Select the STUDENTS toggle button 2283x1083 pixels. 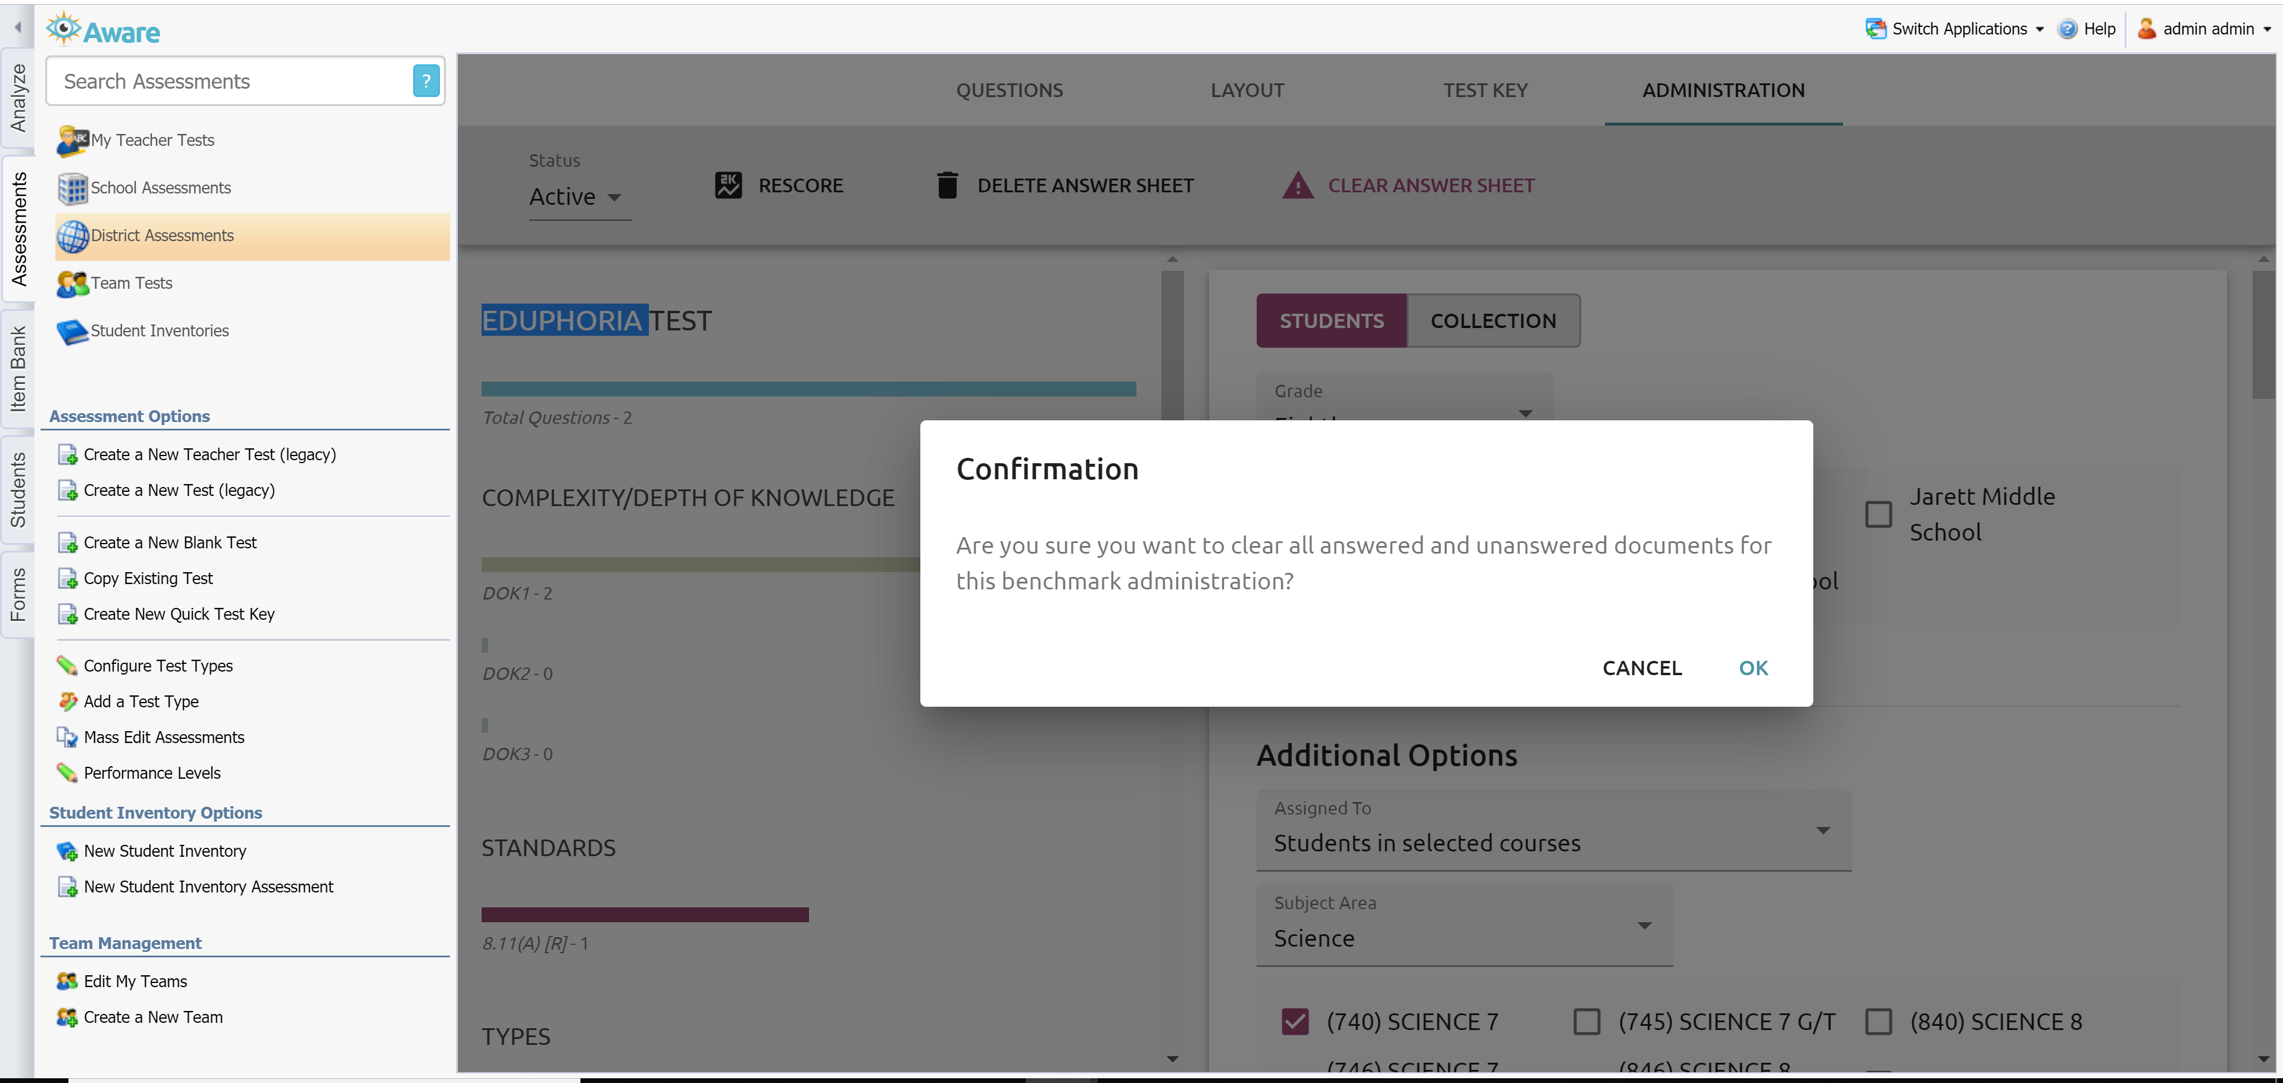coord(1331,321)
